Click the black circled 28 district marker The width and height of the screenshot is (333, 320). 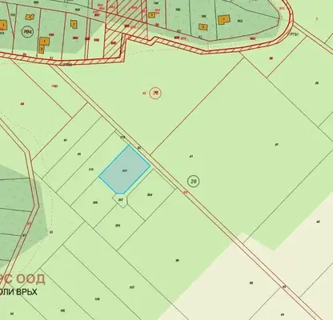tap(194, 182)
